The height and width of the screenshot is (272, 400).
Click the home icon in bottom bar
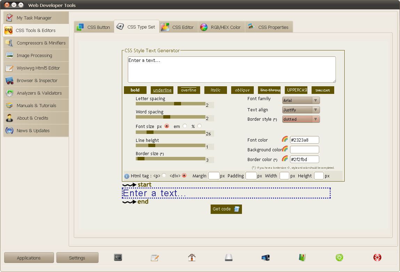pos(191,257)
